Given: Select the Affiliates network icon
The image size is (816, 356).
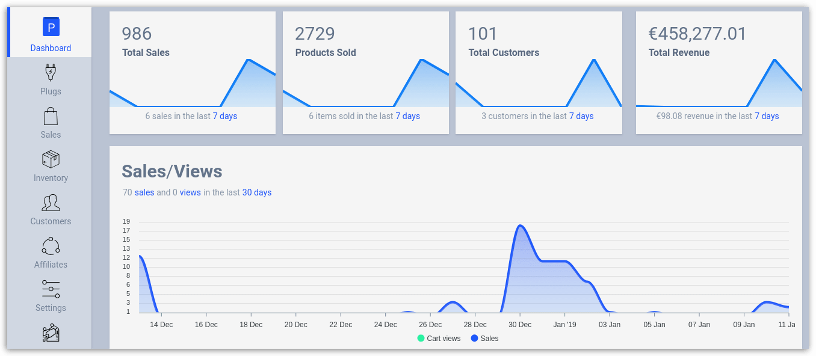Looking at the screenshot, I should coord(51,246).
